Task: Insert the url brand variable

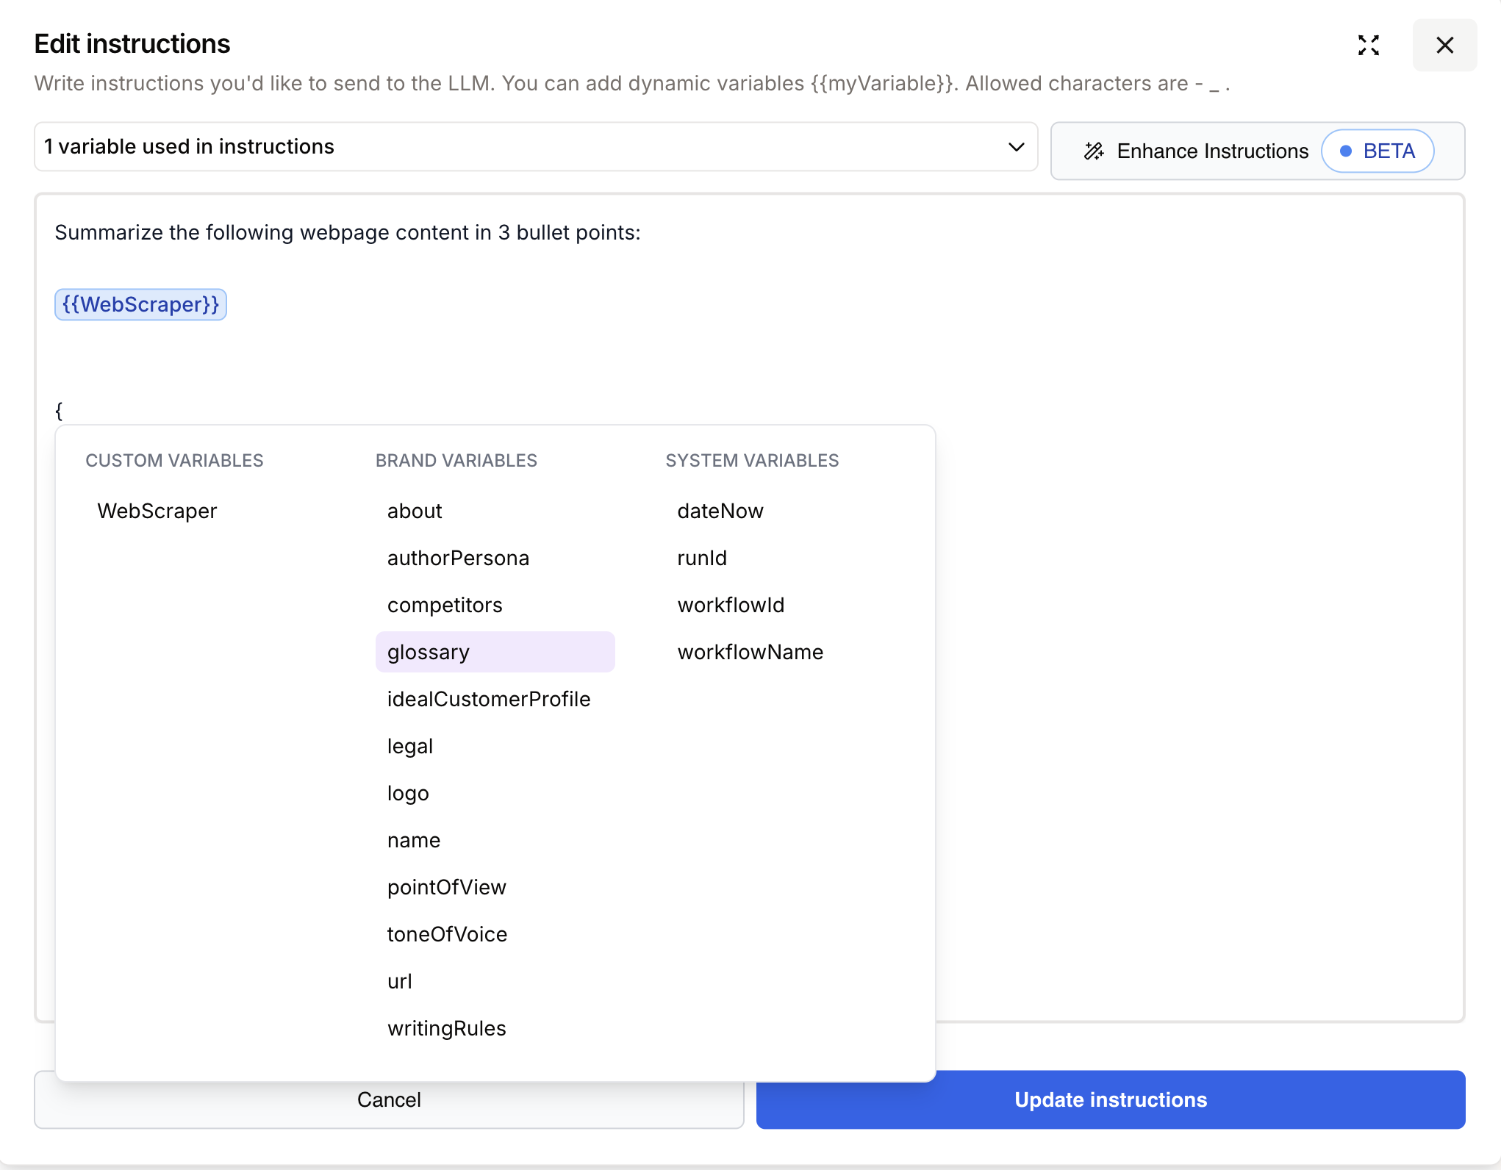Action: 399,980
